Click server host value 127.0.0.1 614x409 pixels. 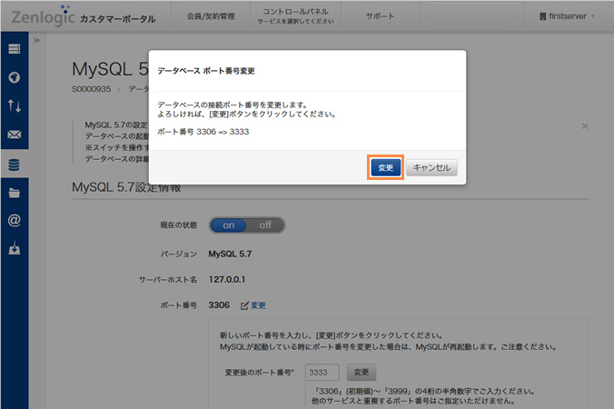coord(227,279)
